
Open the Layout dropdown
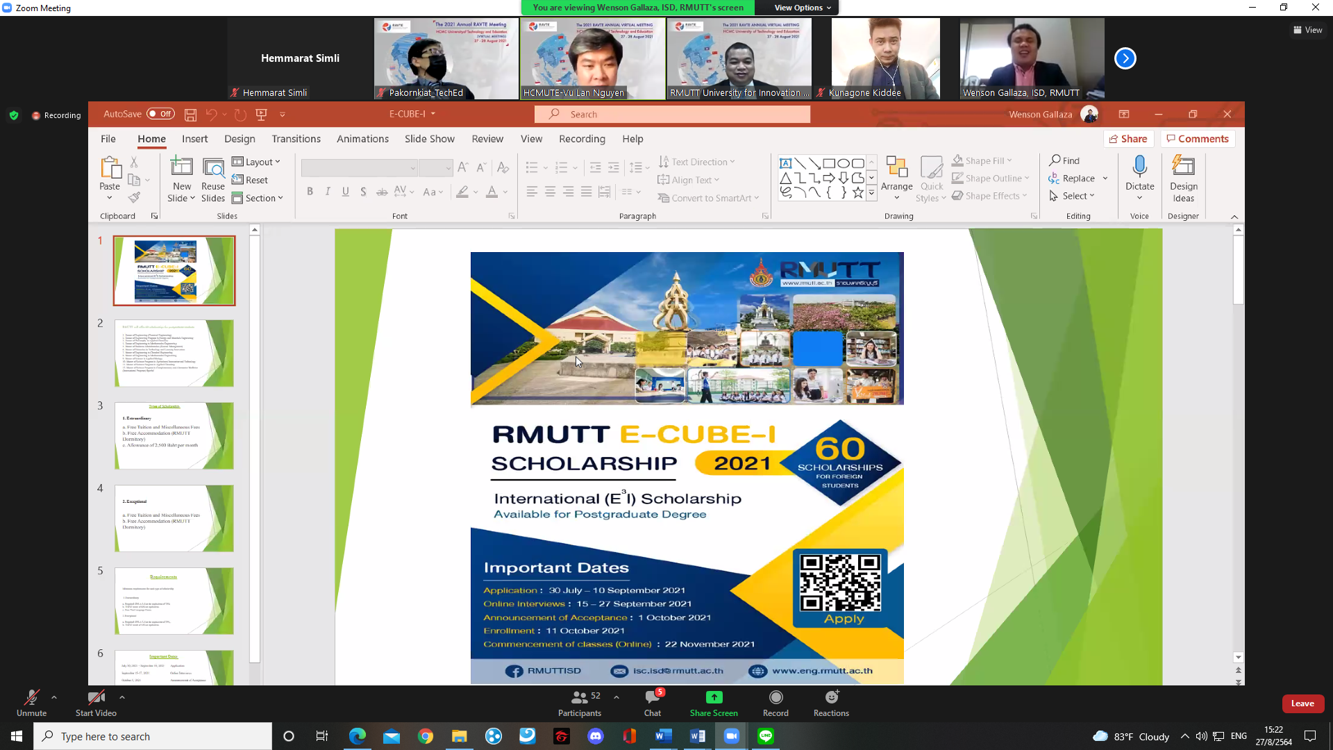(x=256, y=162)
